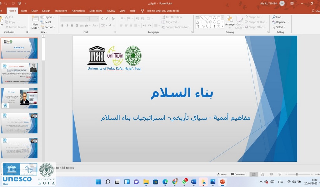Toggle Normal view button in the status bar
Screen dimensions: 320x187
click(x=254, y=174)
